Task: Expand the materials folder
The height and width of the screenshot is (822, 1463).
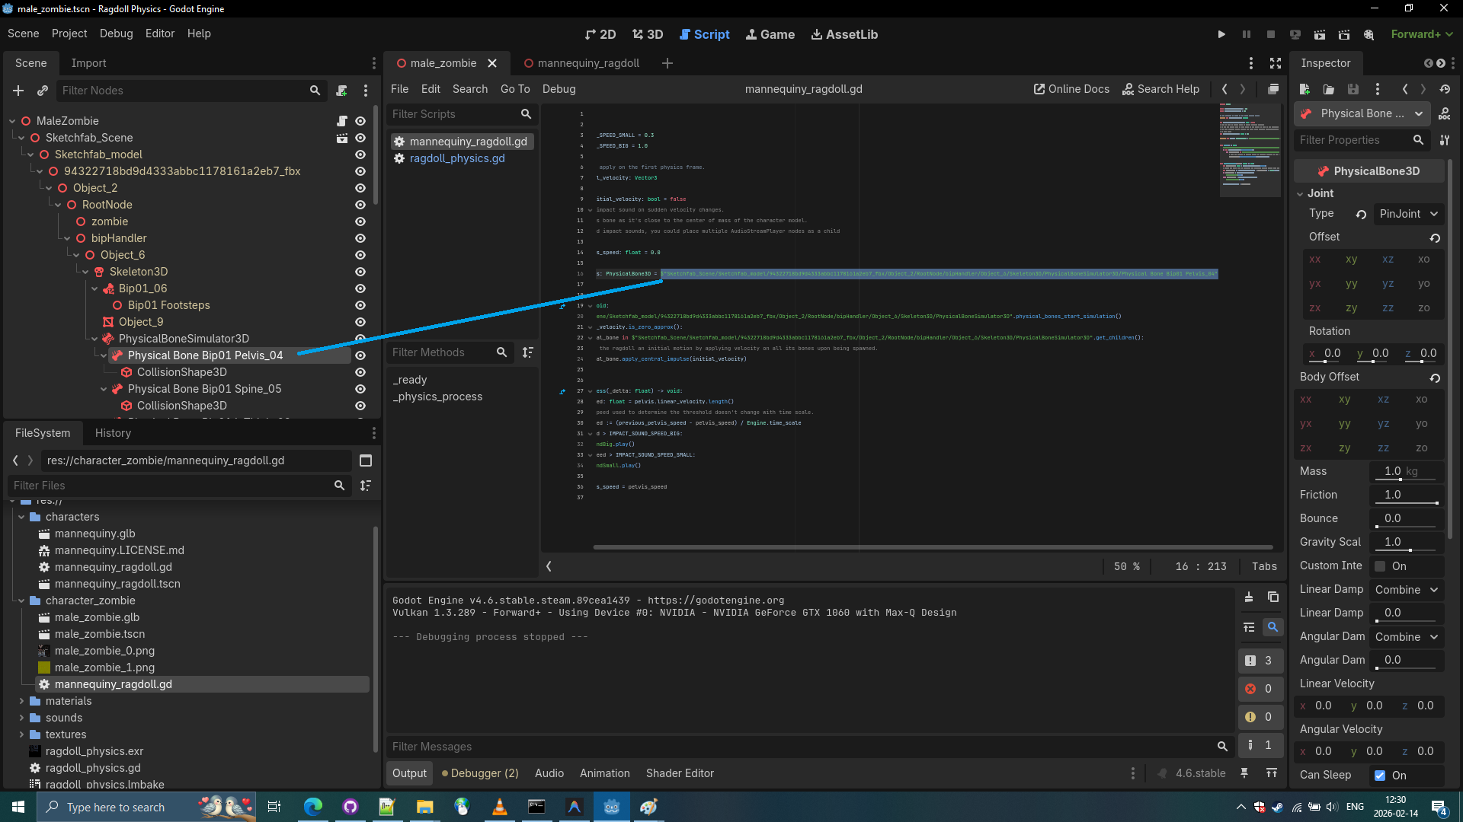Action: [21, 701]
